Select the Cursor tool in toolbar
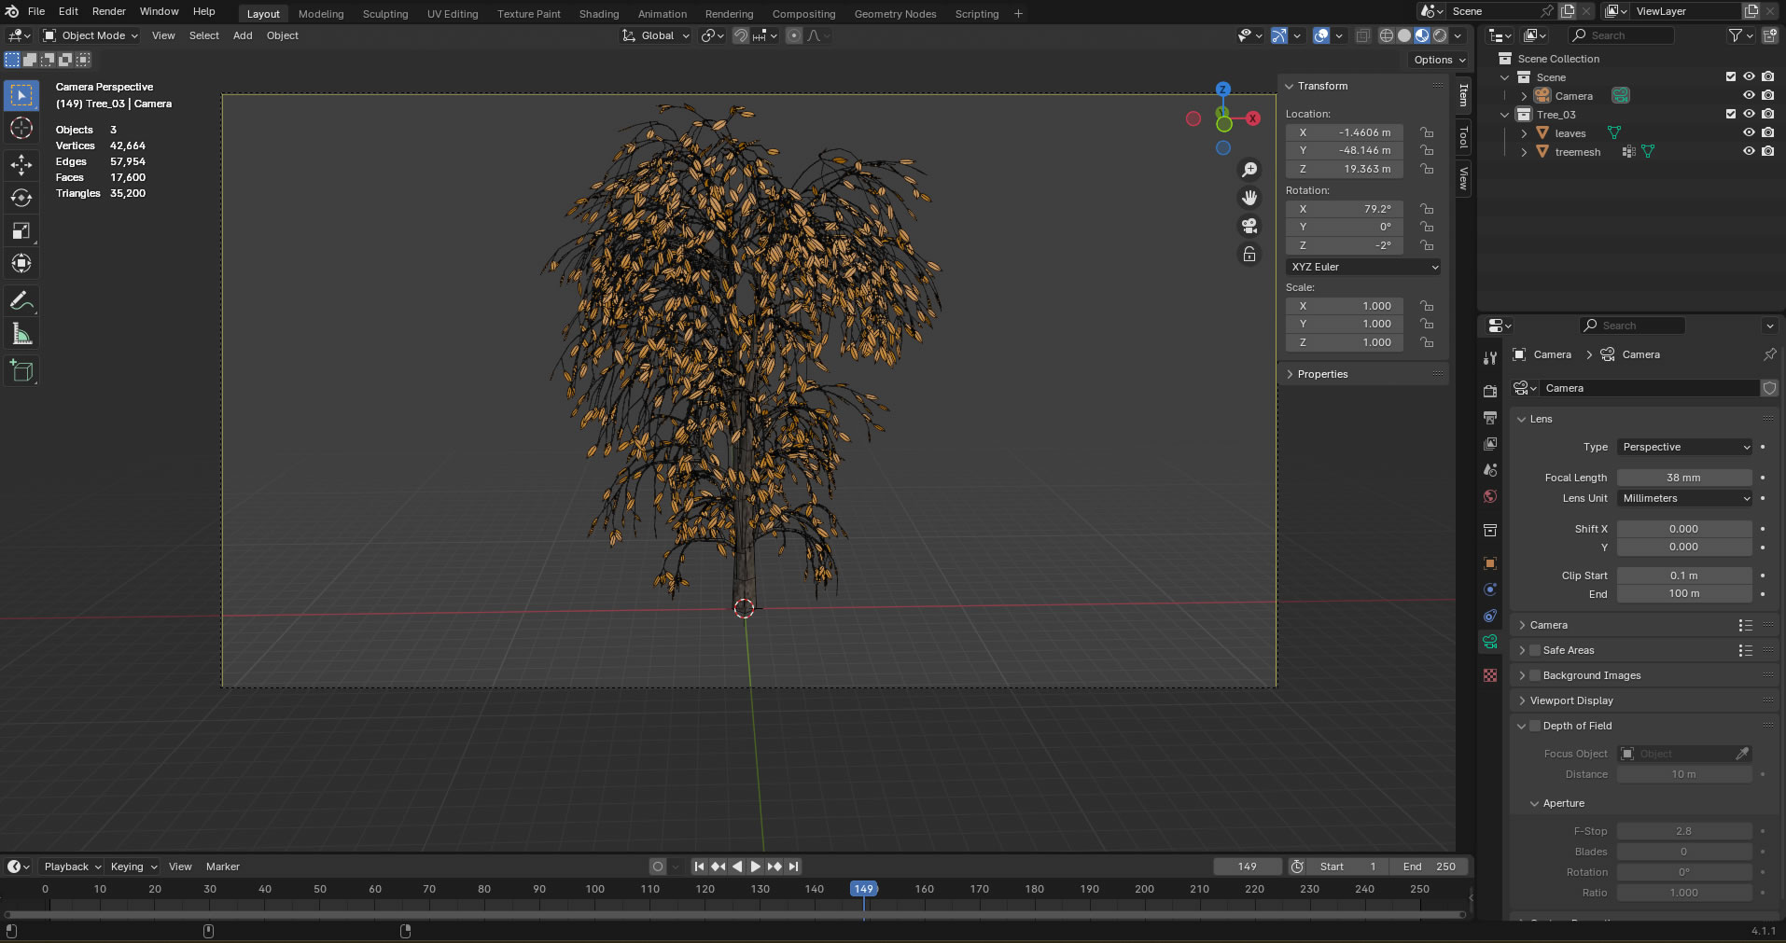This screenshot has height=943, width=1786. tap(21, 129)
